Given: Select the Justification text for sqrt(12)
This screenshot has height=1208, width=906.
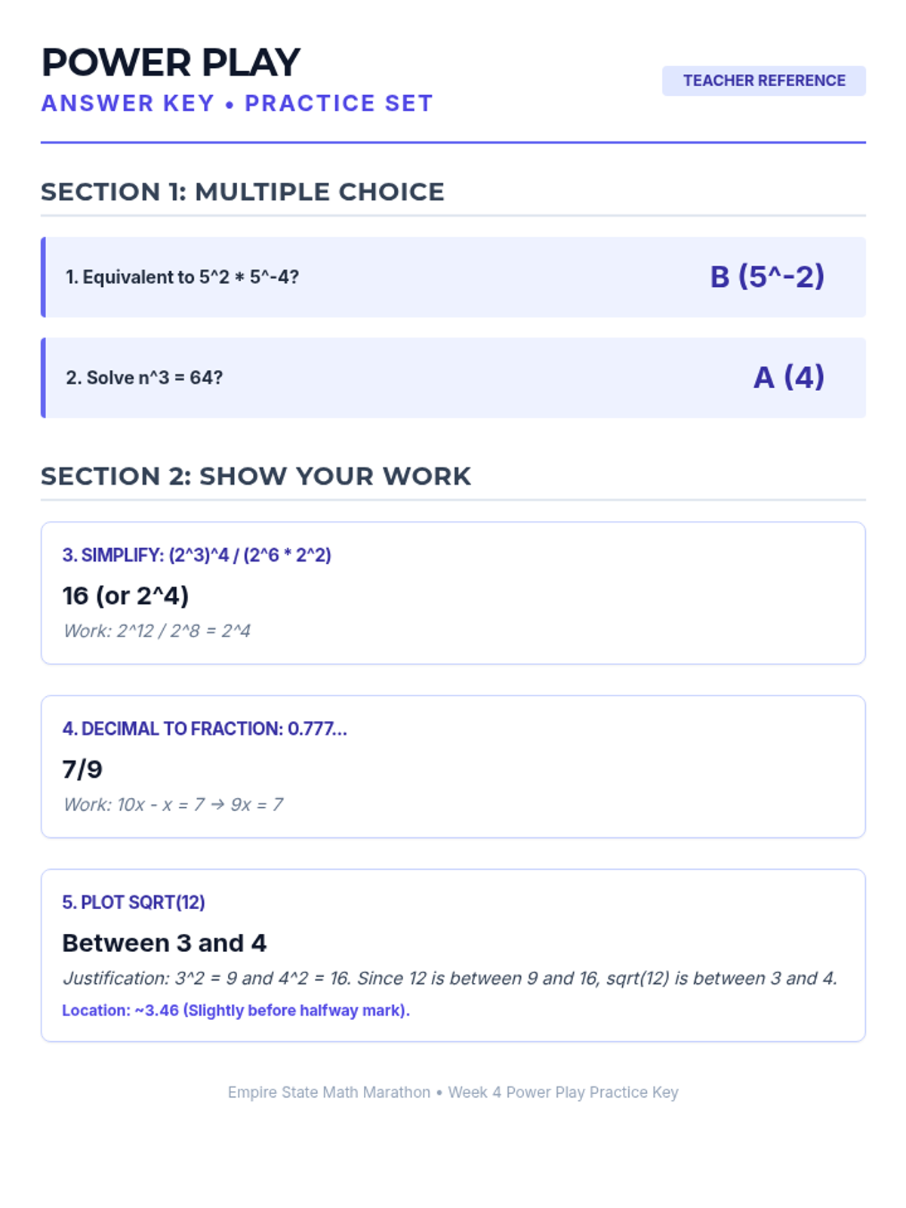Looking at the screenshot, I should (451, 978).
